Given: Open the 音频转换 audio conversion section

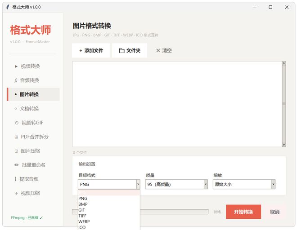Looking at the screenshot, I should point(34,80).
